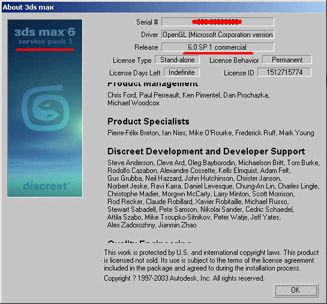Click the Serial number field
The width and height of the screenshot is (327, 304).
[218, 22]
